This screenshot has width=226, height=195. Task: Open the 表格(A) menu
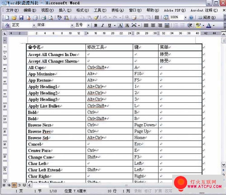coord(118,10)
